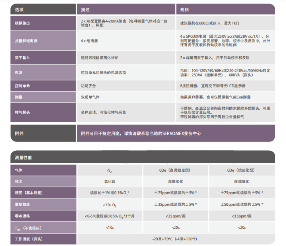Select the 控制单元 row label
286x246 pixels.
coord(23,86)
